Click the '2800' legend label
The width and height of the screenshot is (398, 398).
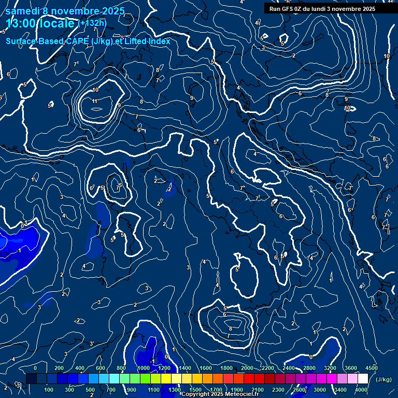click(309, 368)
